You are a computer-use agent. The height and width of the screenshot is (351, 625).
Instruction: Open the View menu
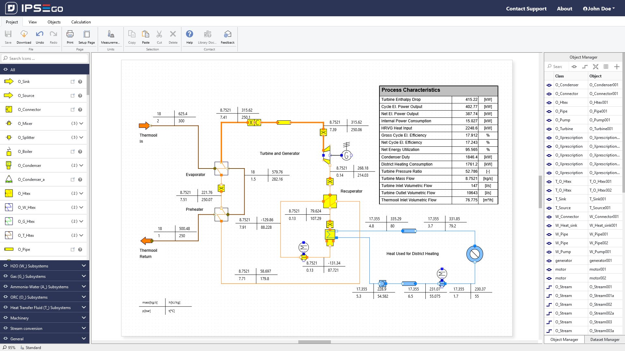(x=33, y=22)
